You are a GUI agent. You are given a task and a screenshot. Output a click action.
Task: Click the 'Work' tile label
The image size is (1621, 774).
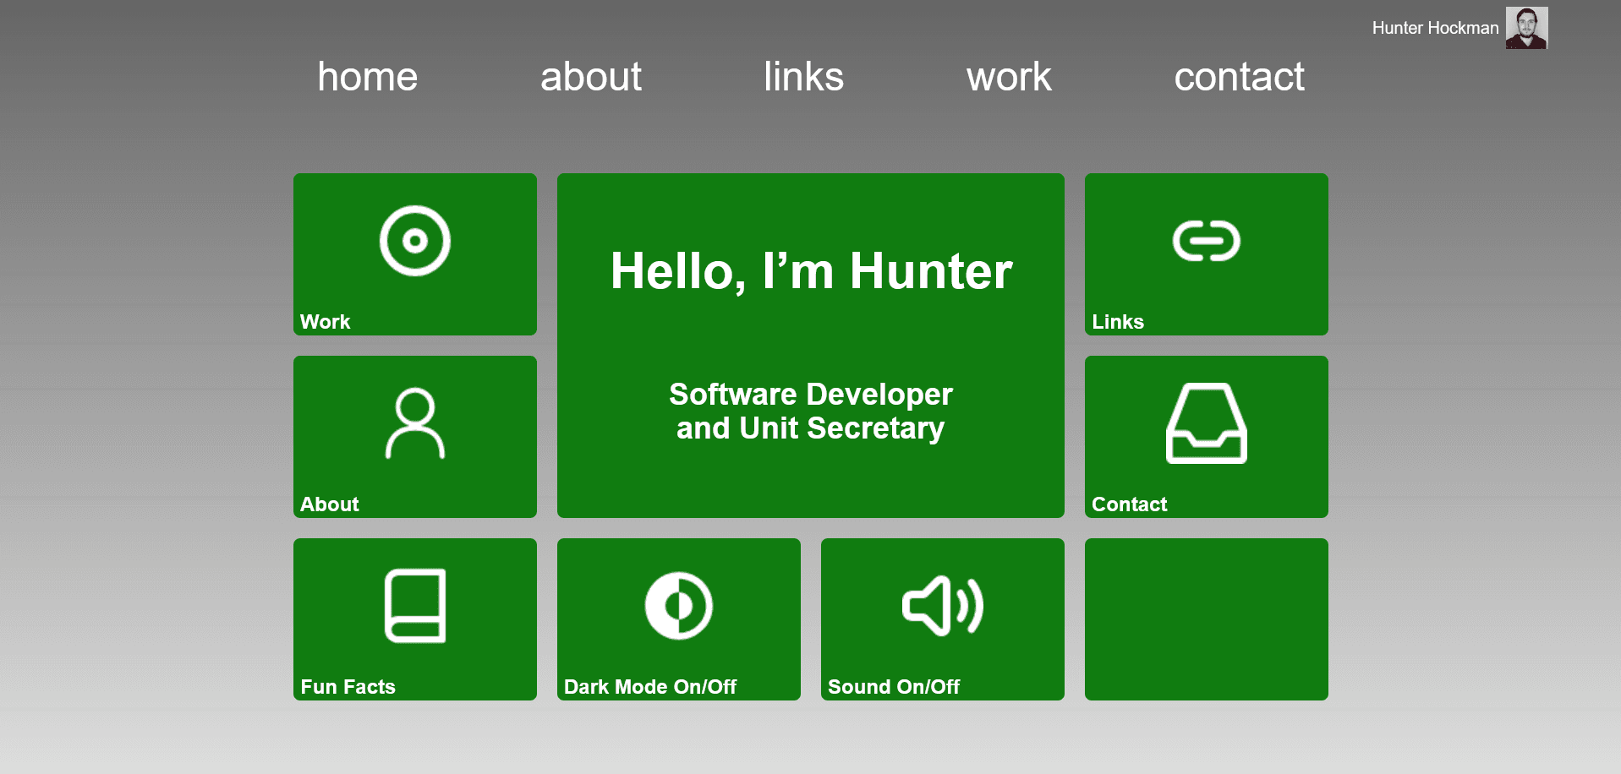[x=325, y=322]
